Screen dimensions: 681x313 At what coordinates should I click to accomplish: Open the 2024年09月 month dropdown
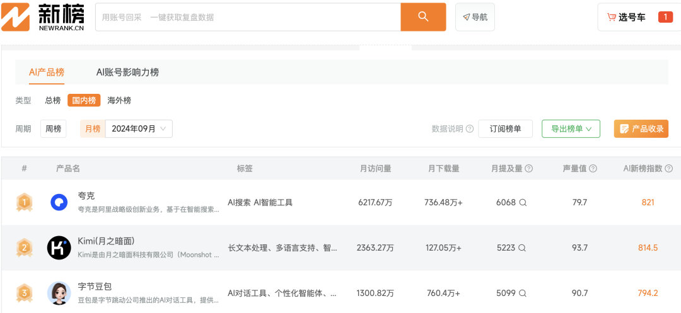pyautogui.click(x=139, y=128)
